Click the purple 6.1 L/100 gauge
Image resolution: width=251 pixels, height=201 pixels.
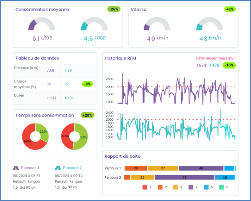pyautogui.click(x=42, y=24)
